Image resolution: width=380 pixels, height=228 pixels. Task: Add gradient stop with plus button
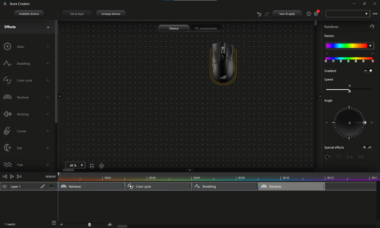click(372, 53)
